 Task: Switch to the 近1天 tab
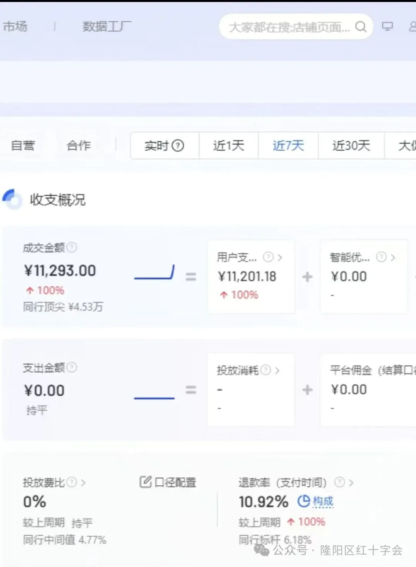[228, 146]
